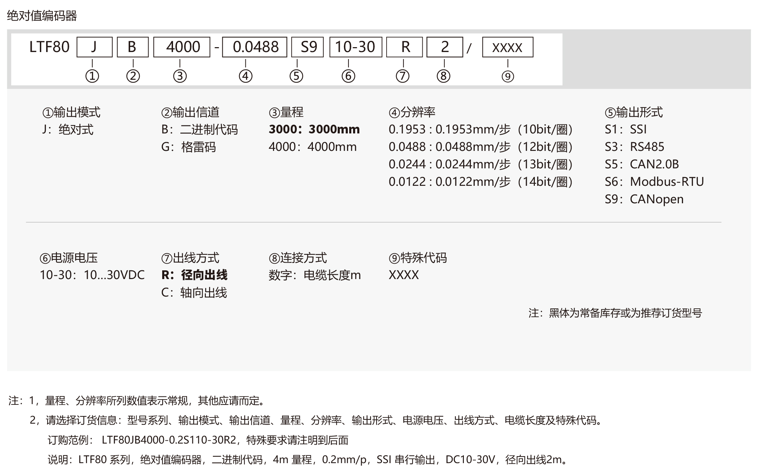Click the G：格雷码 output channel option
The image size is (761, 475).
tap(188, 147)
